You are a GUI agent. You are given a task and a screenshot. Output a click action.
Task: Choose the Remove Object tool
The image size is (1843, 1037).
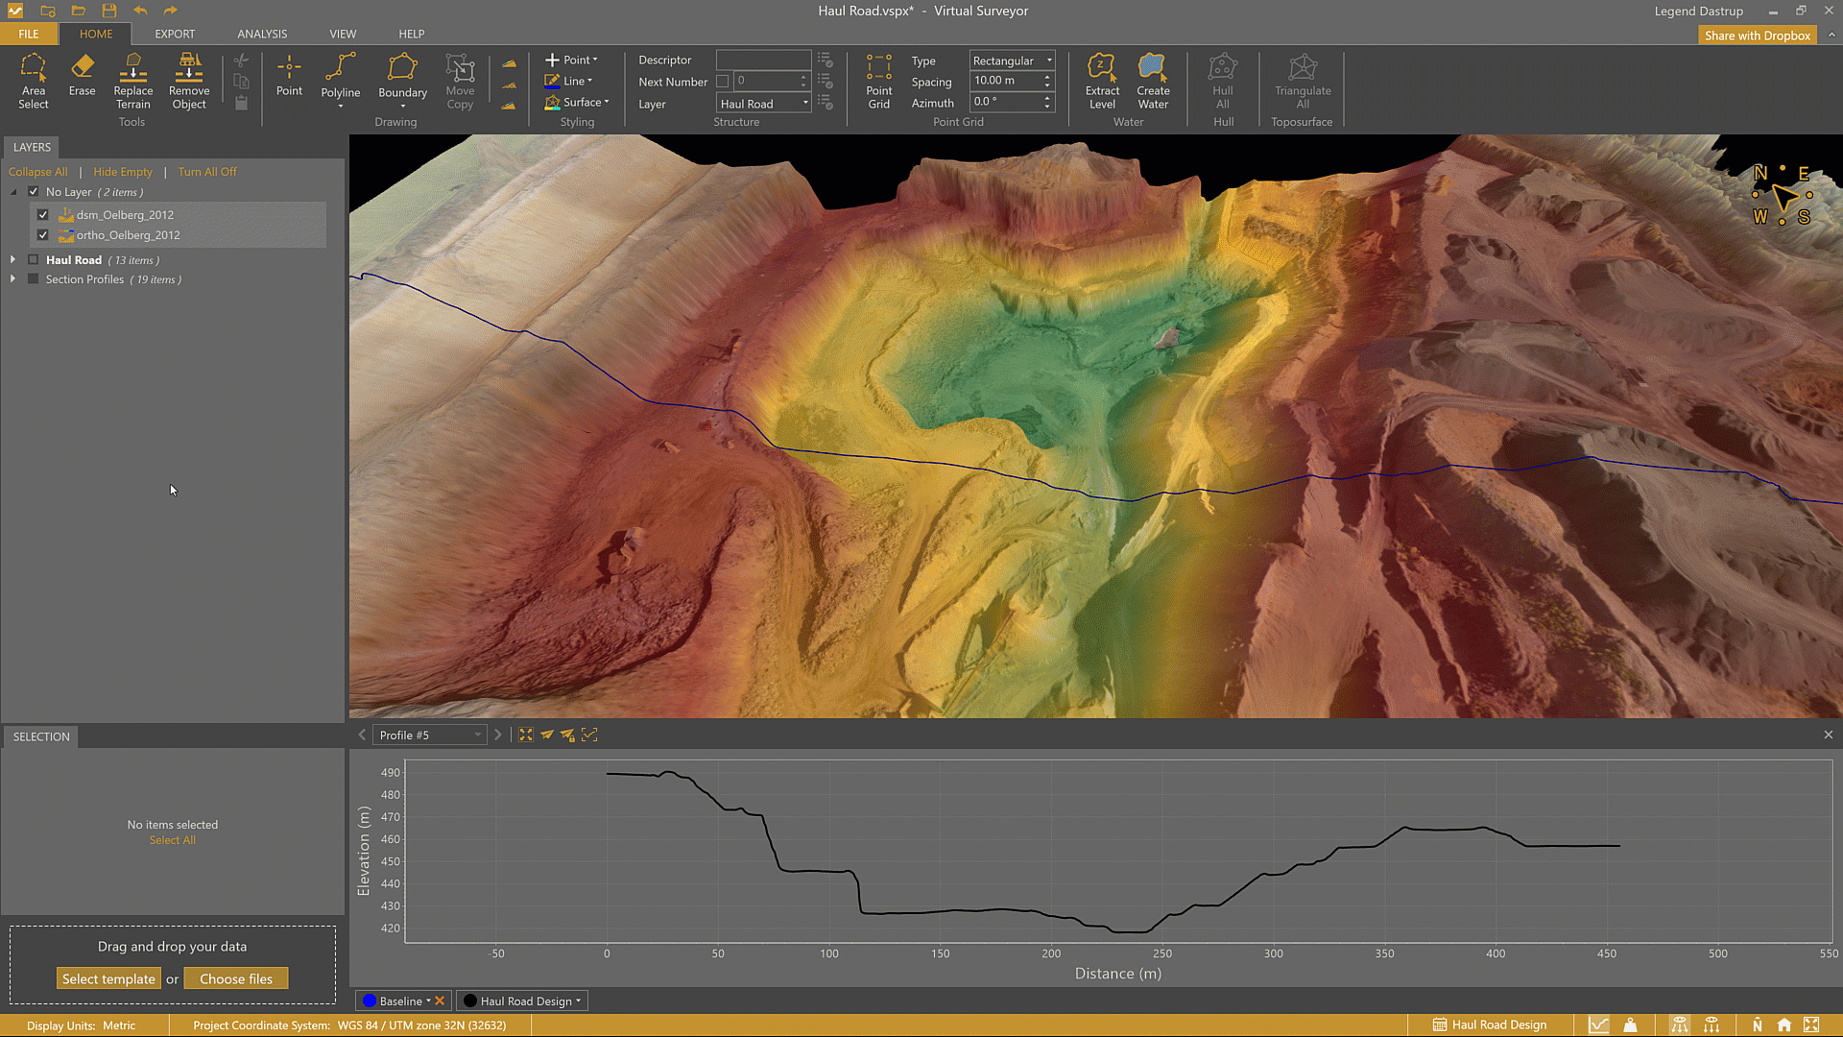(189, 81)
